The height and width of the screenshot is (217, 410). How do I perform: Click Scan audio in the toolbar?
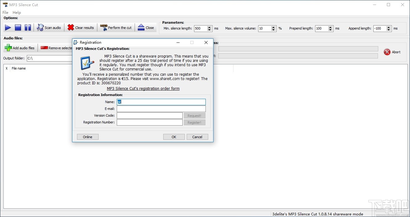49,28
